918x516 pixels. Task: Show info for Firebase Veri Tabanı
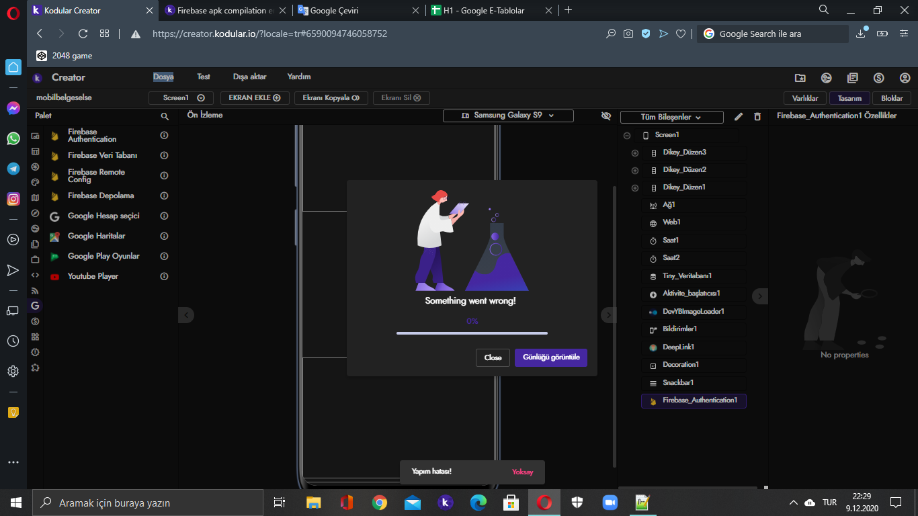coord(164,155)
